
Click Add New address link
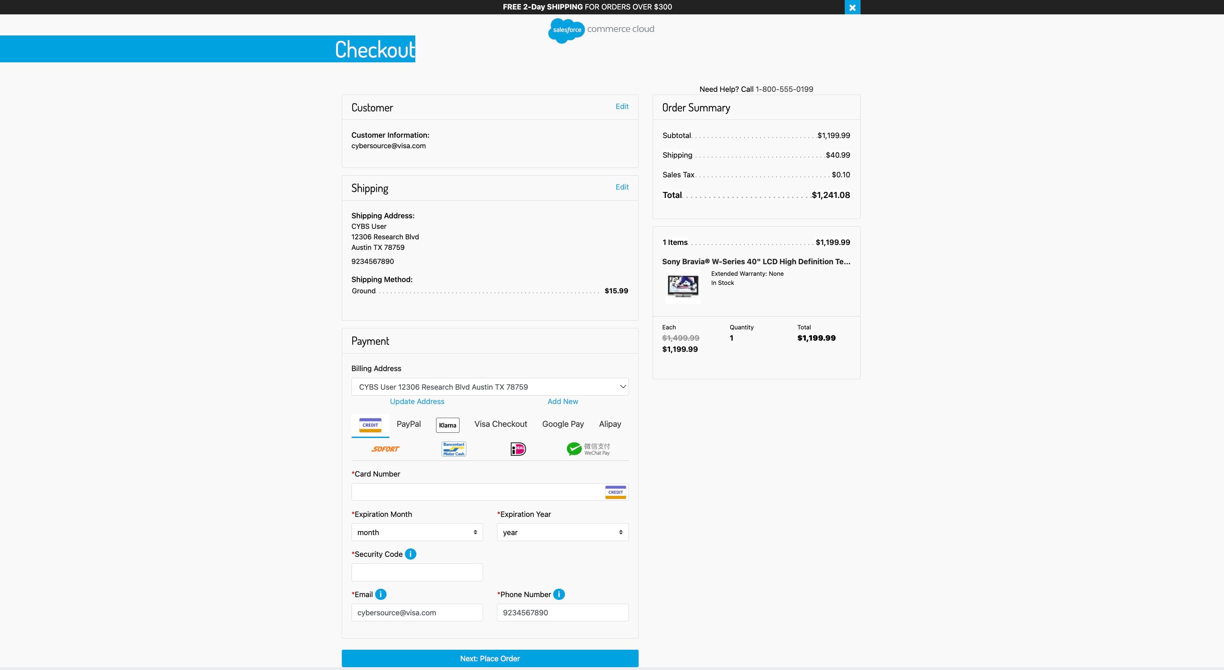point(563,402)
